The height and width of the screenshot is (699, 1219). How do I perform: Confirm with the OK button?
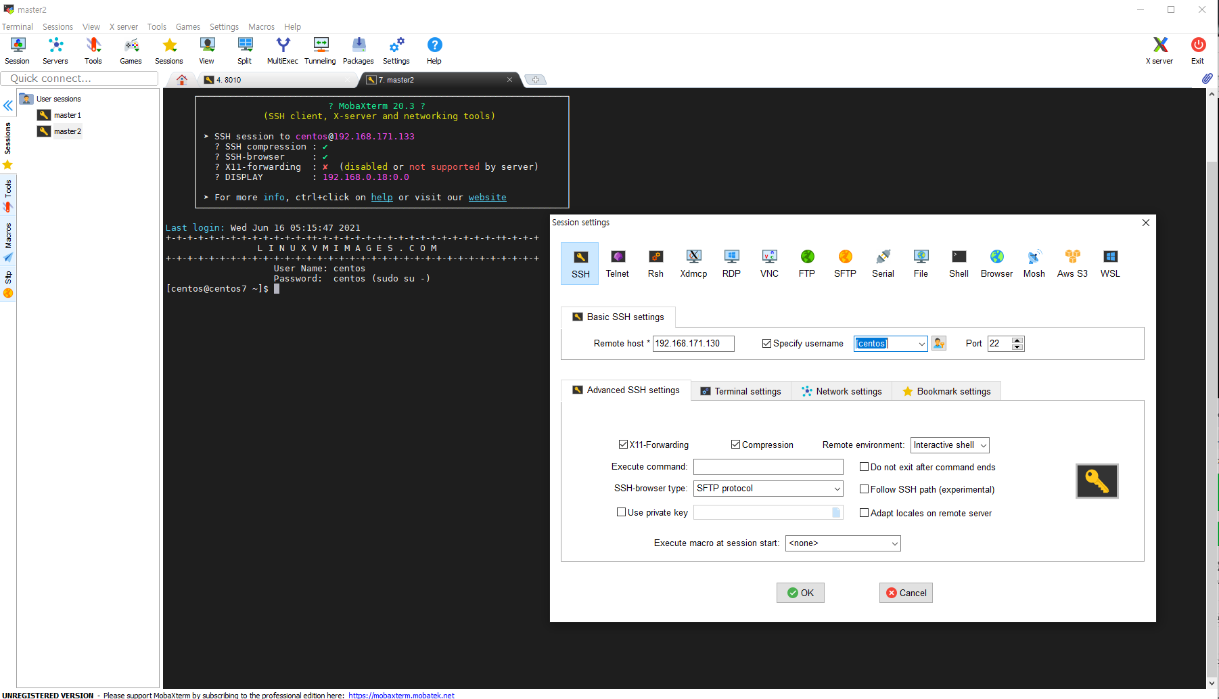pos(800,593)
